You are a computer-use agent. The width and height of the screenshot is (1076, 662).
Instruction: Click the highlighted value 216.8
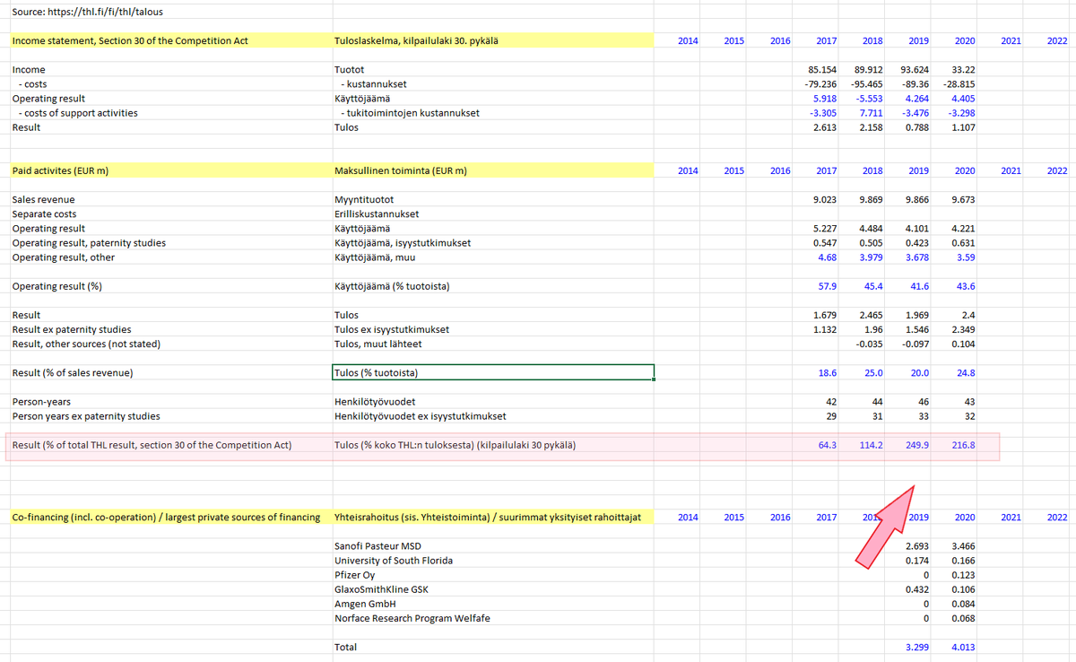[x=963, y=445]
